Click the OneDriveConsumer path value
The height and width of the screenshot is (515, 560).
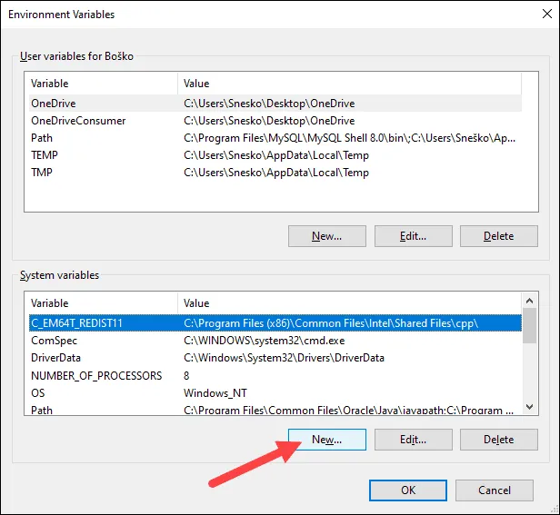[269, 121]
